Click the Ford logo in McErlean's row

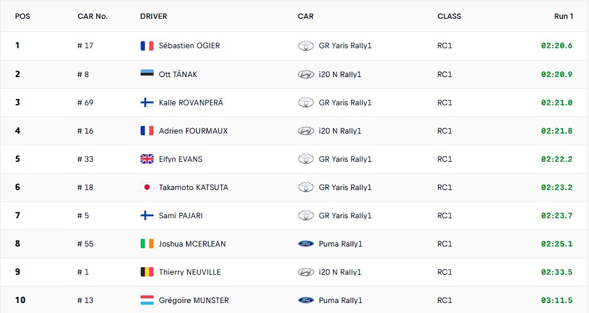point(306,244)
